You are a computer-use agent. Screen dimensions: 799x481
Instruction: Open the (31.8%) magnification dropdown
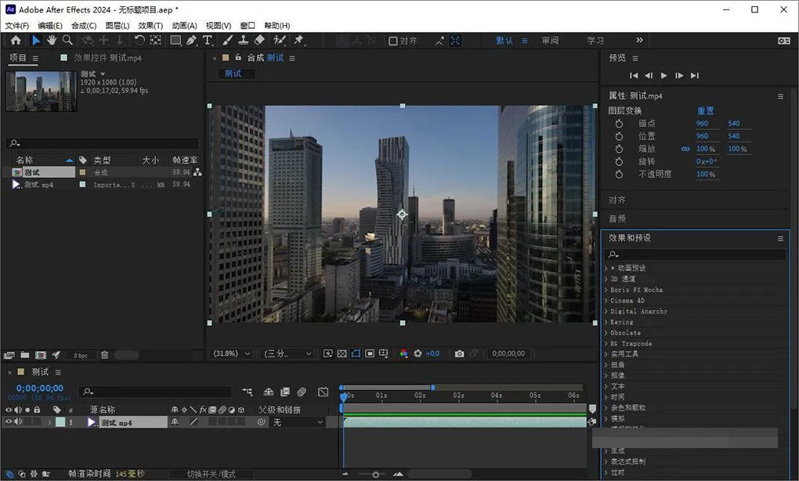coord(232,354)
